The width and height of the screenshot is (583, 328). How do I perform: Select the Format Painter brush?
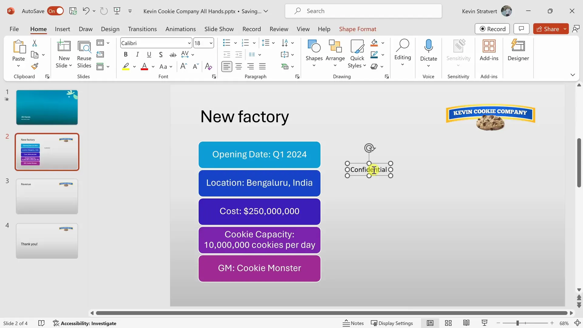pyautogui.click(x=35, y=66)
